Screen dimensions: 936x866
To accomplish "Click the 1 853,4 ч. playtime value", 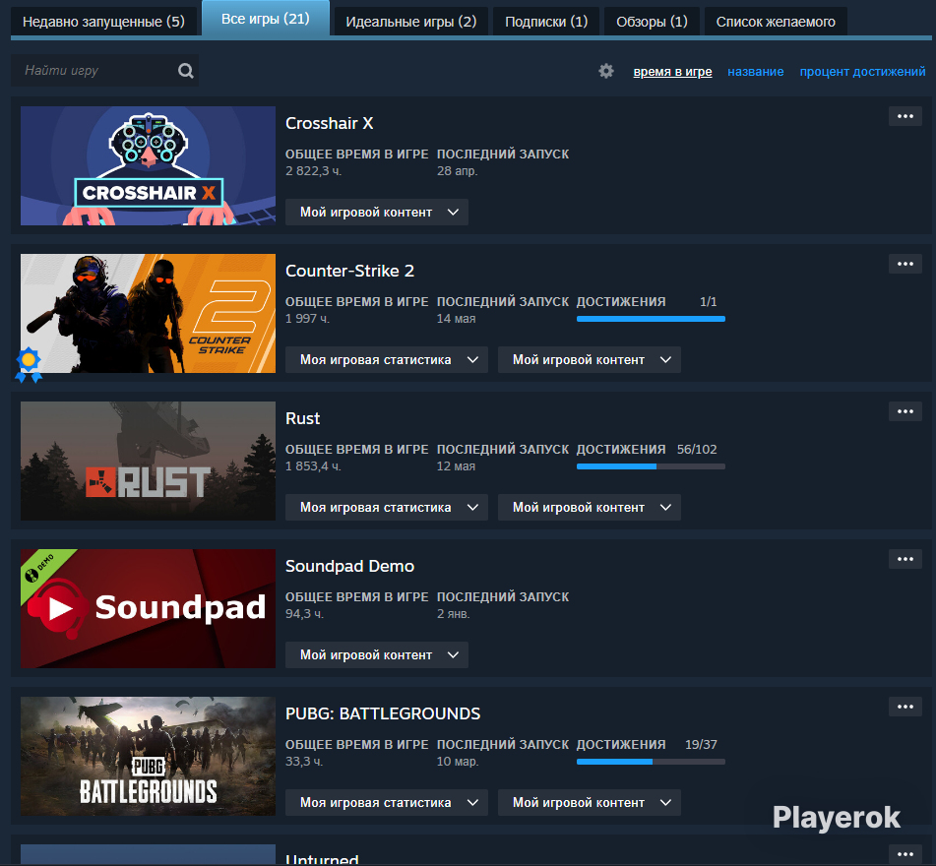I will [x=313, y=466].
